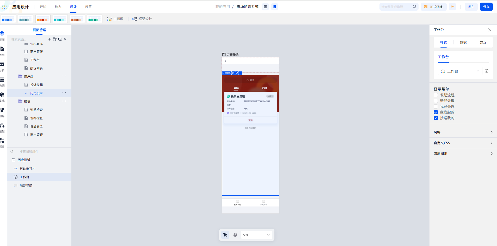Enable the 发起流程 checkbox
The width and height of the screenshot is (497, 246).
pyautogui.click(x=436, y=95)
